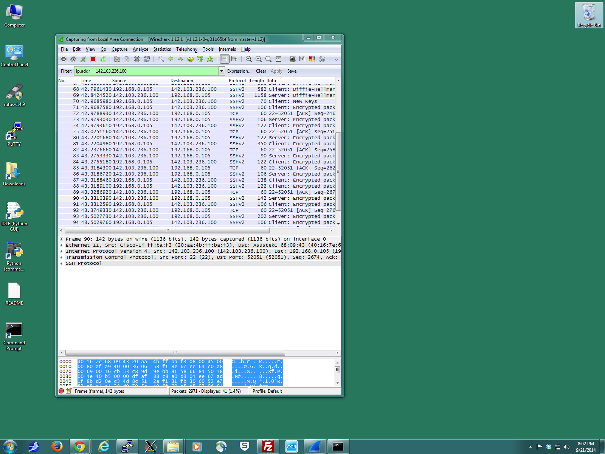Expand the SSH Protocol tree node
The width and height of the screenshot is (605, 454).
pyautogui.click(x=61, y=263)
